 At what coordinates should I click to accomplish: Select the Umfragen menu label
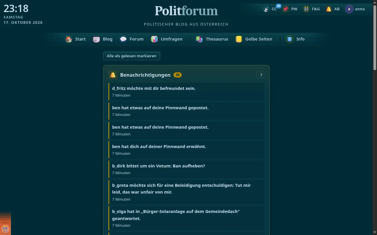pyautogui.click(x=171, y=39)
